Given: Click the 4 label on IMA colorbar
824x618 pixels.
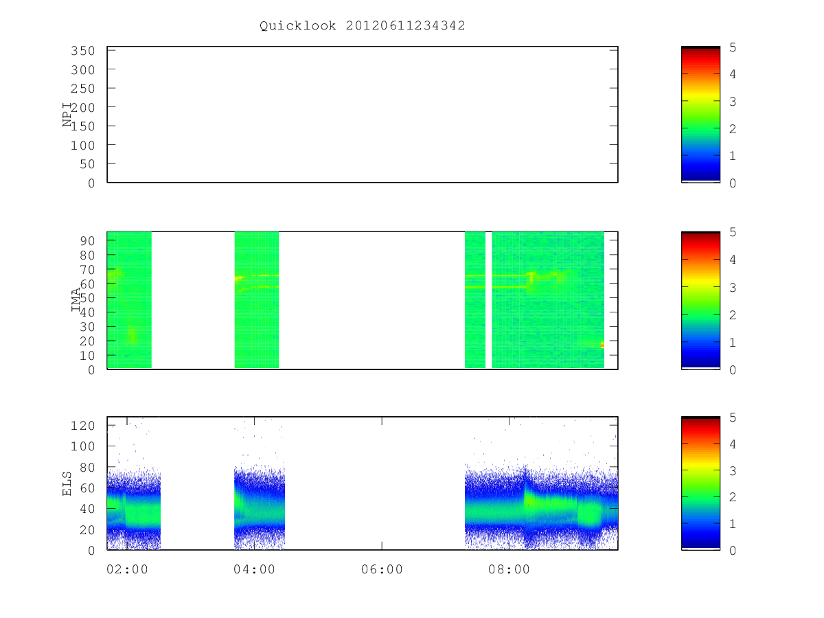Looking at the screenshot, I should click(x=733, y=260).
